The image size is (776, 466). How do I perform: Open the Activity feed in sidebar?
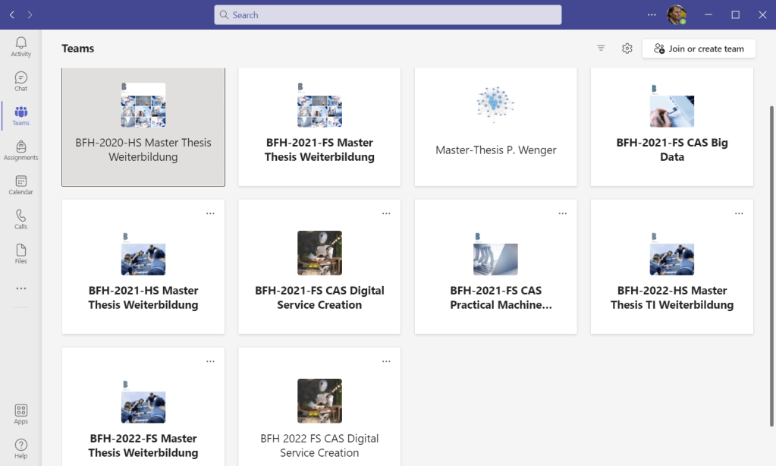point(20,47)
